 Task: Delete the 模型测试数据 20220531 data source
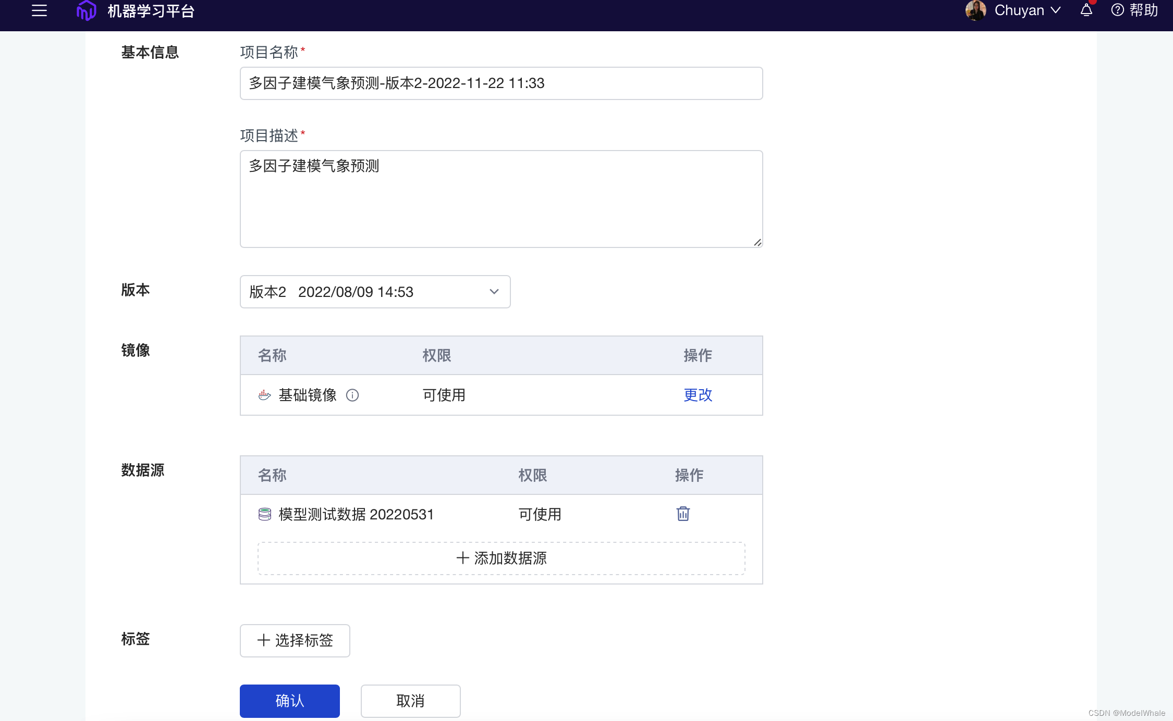(683, 514)
